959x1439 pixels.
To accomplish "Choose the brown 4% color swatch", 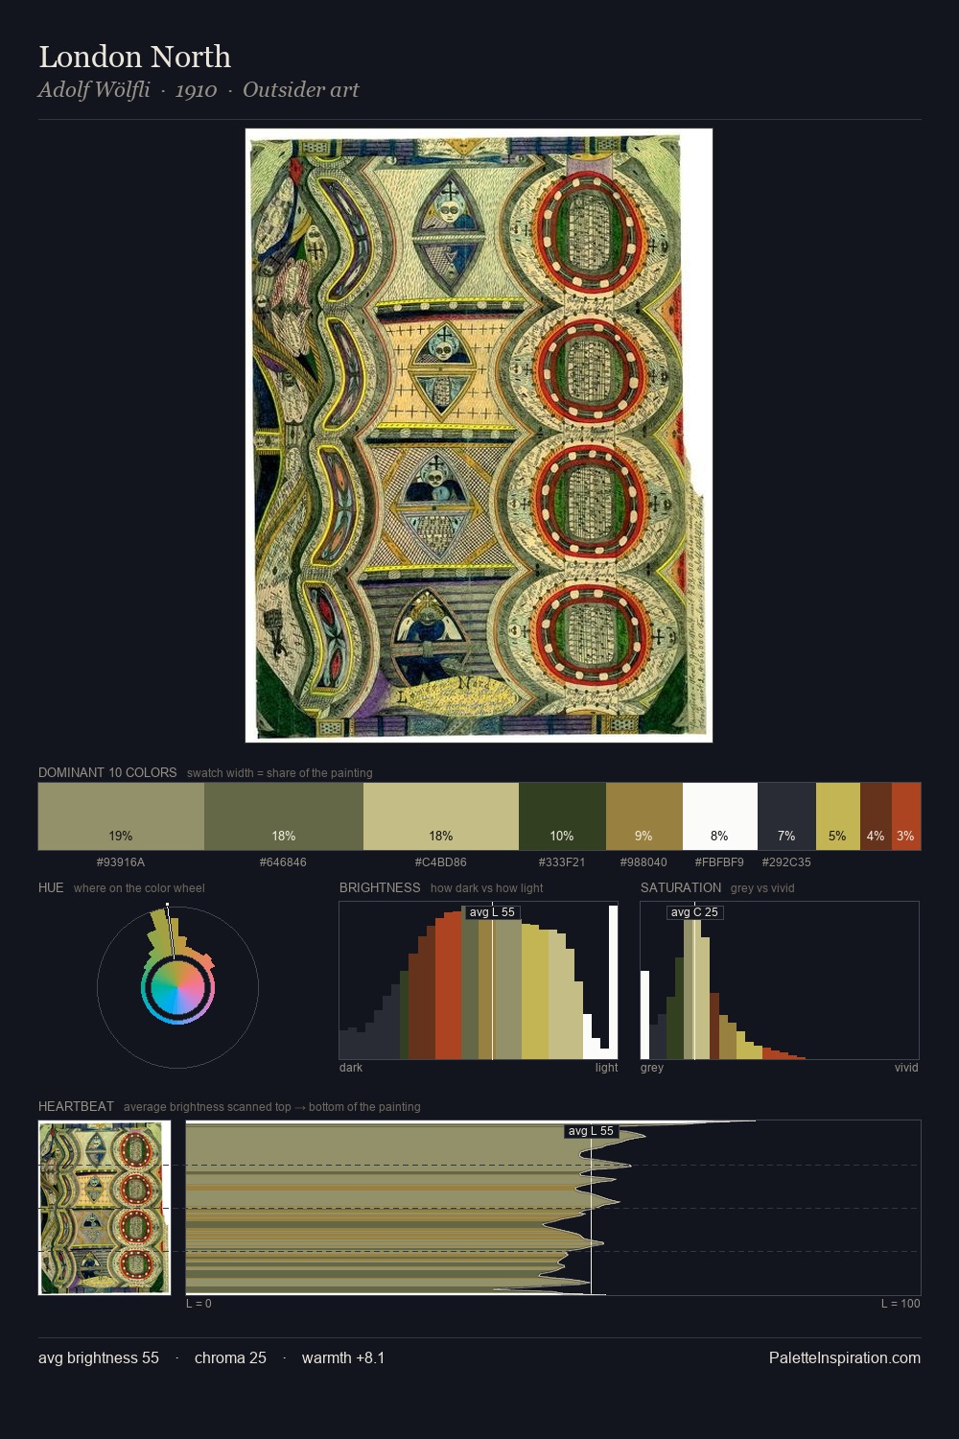I will (876, 816).
